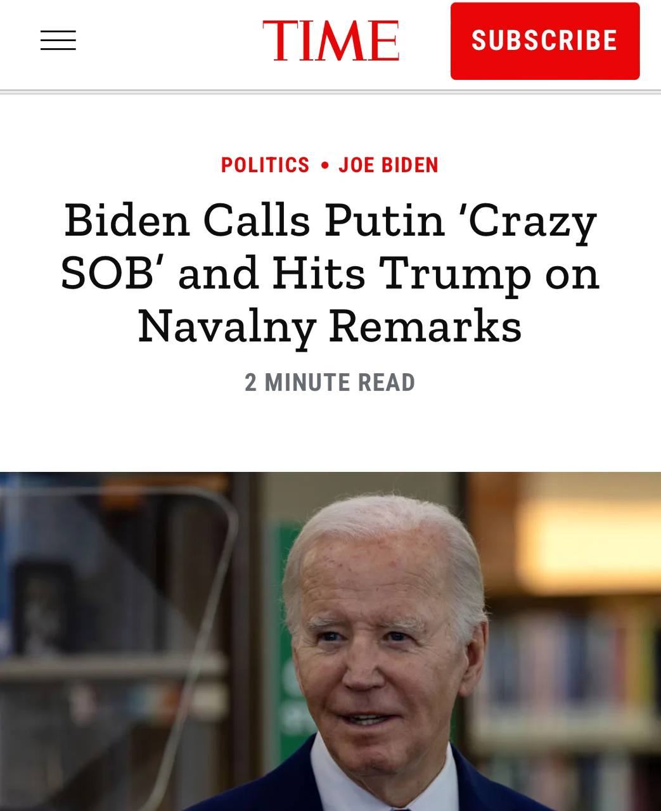Click the '2 MINUTE READ' label
The image size is (661, 811).
point(330,383)
